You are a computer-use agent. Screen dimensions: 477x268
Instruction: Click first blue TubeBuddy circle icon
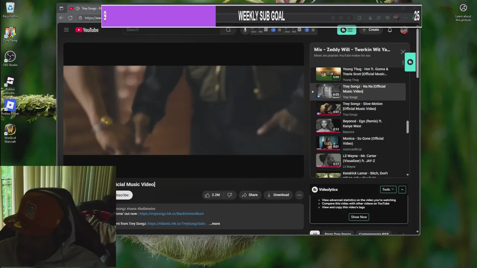pos(273,30)
